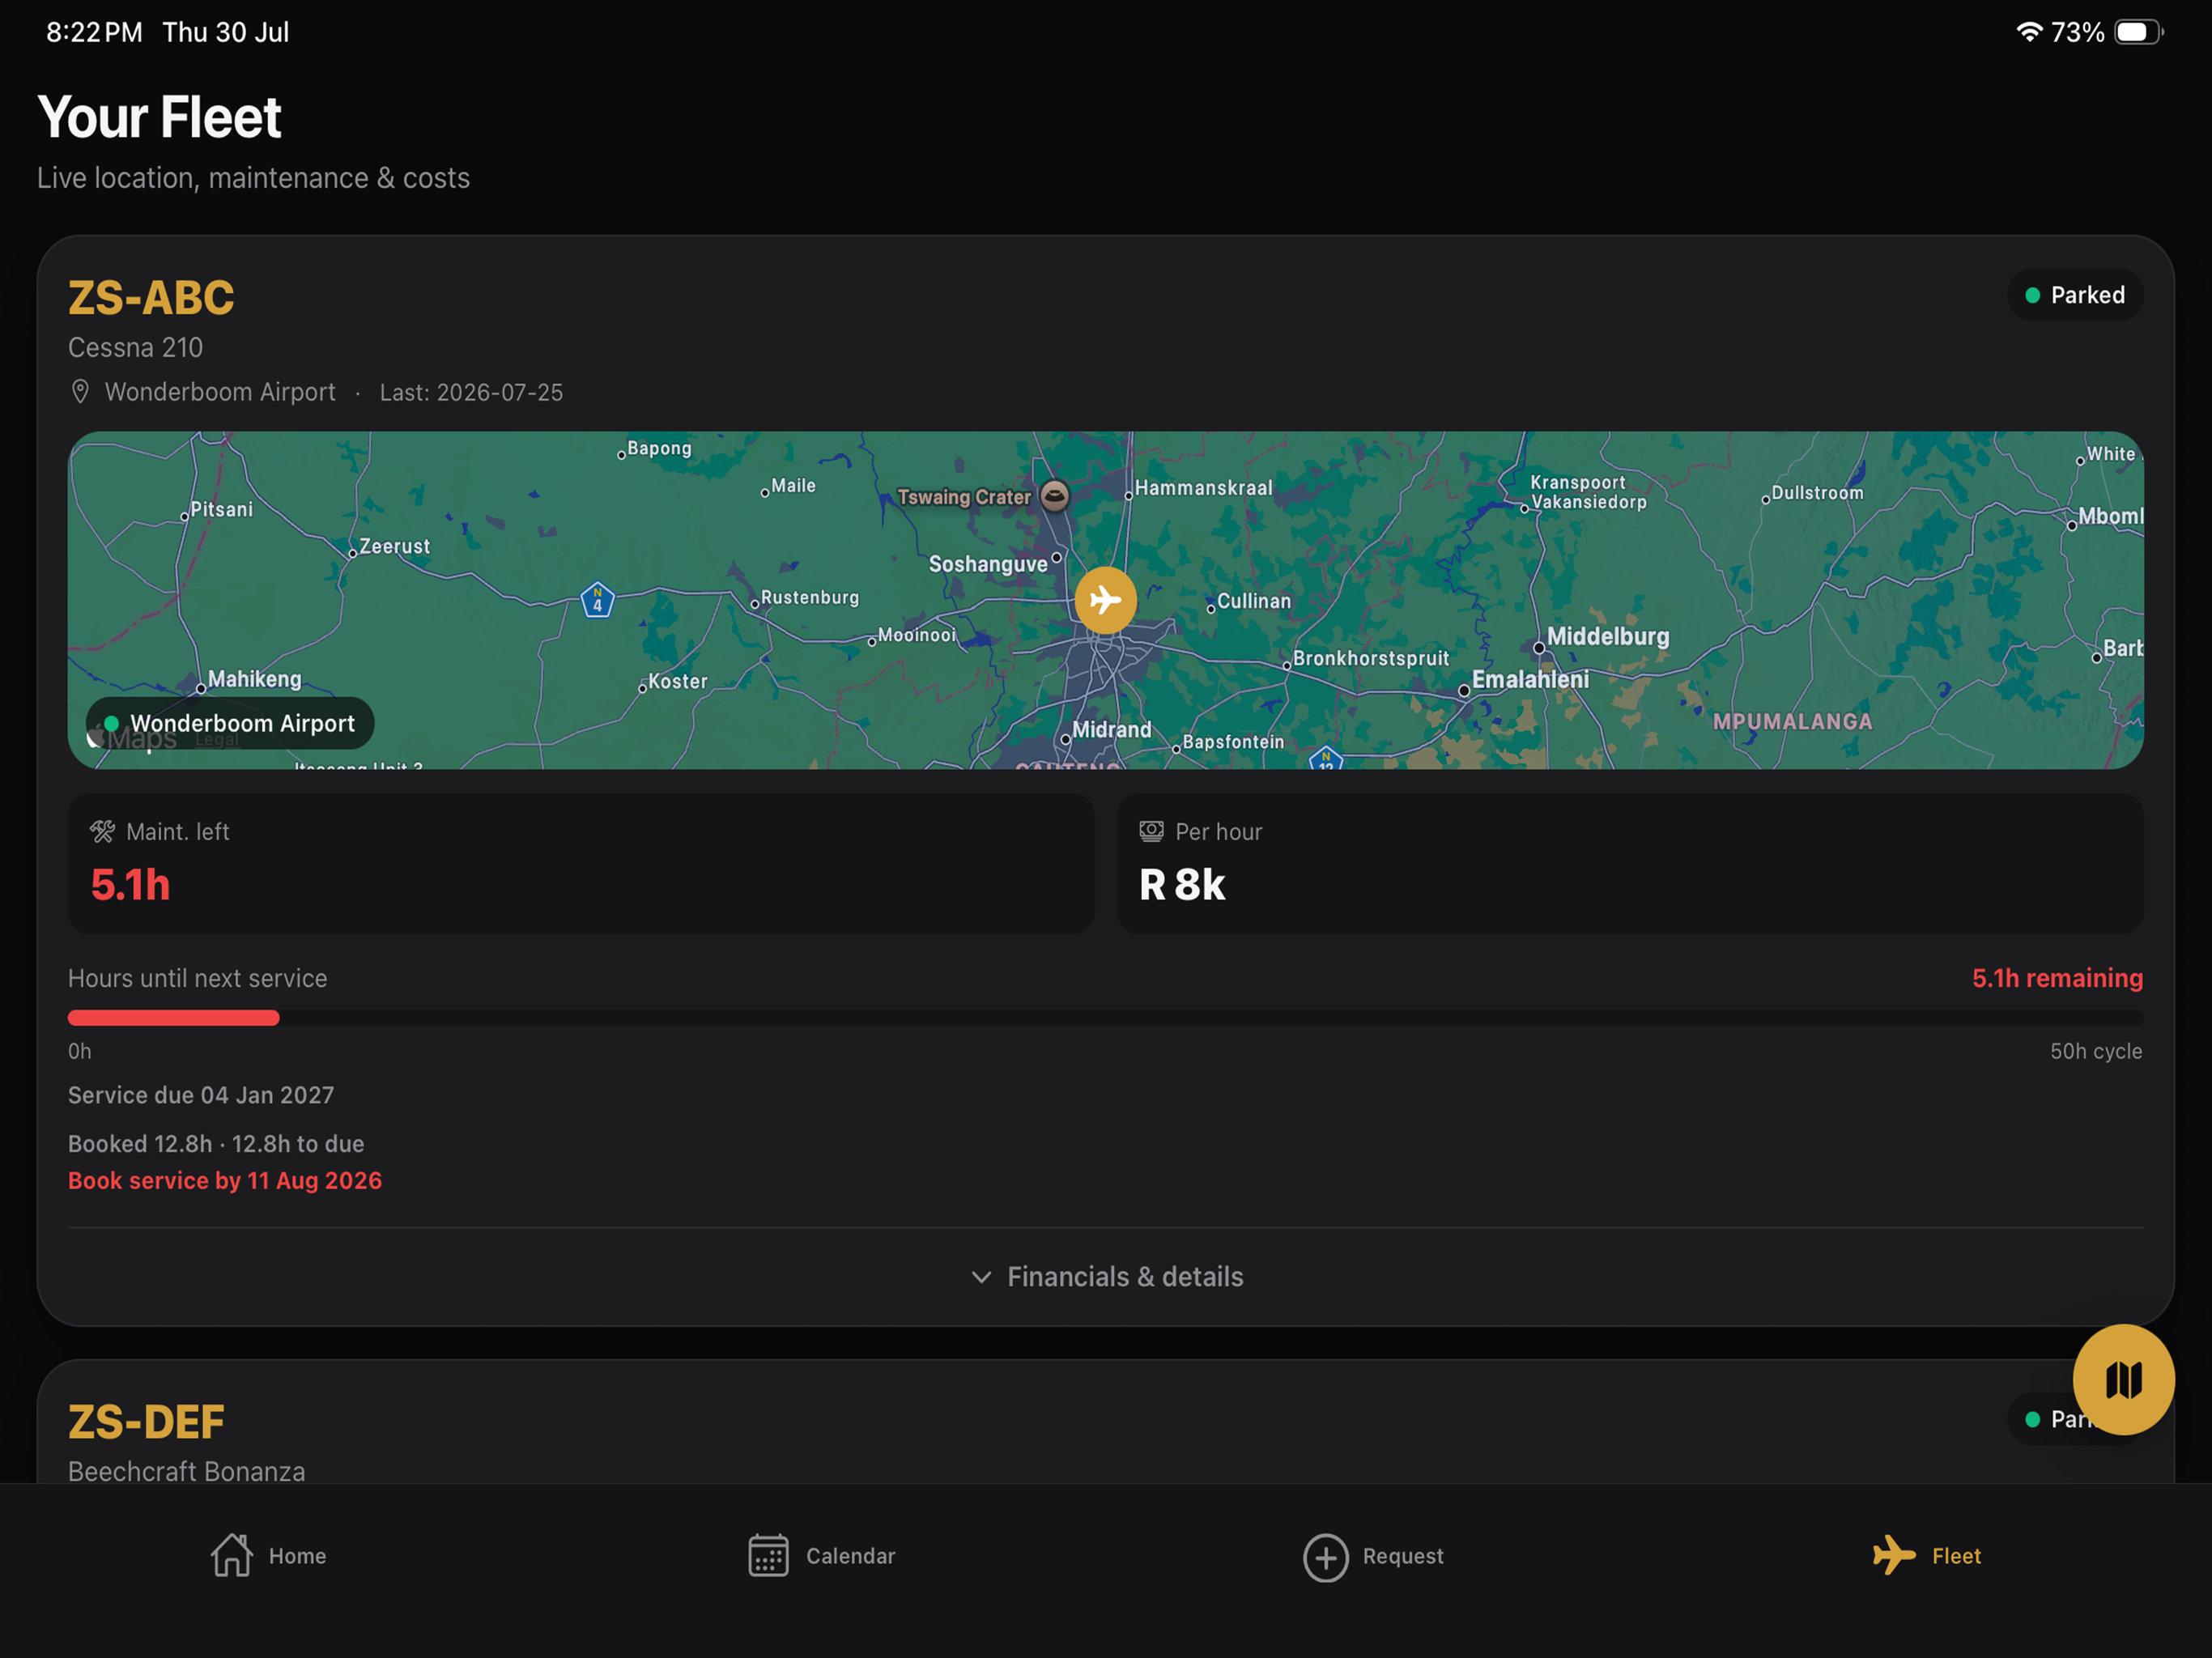Tap the yellow airplane marker on the map
This screenshot has width=2212, height=1658.
tap(1105, 600)
